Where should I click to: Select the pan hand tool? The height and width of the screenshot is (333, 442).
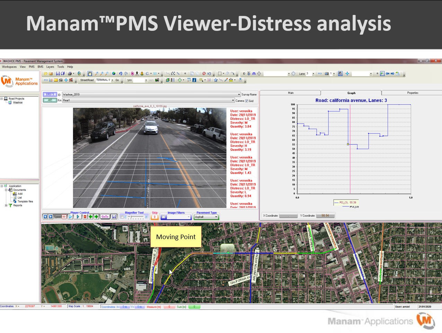pos(90,74)
